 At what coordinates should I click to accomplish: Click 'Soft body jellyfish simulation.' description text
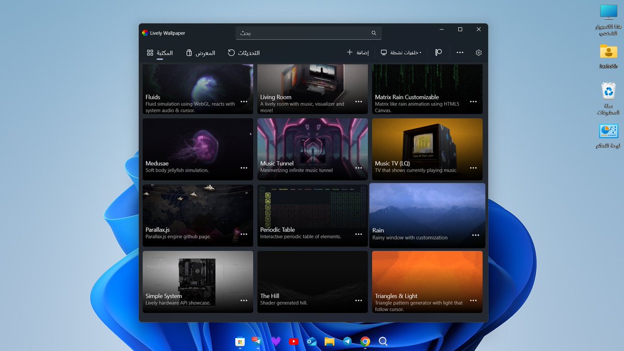177,171
